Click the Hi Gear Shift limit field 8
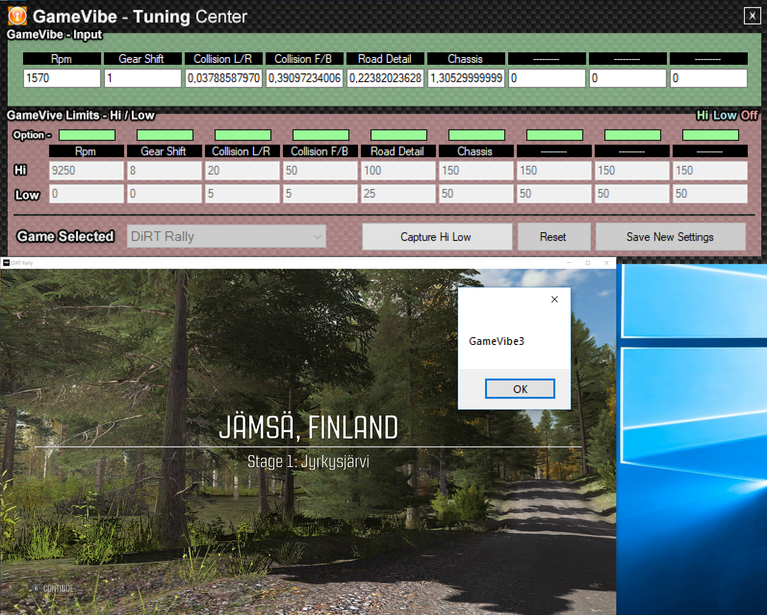Image resolution: width=767 pixels, height=615 pixels. point(164,171)
